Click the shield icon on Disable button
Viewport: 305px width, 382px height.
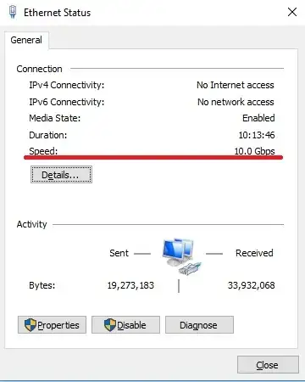coord(110,325)
